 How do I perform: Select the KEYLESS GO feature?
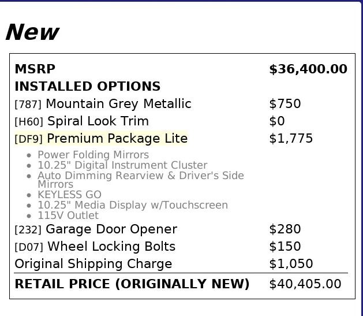point(69,195)
